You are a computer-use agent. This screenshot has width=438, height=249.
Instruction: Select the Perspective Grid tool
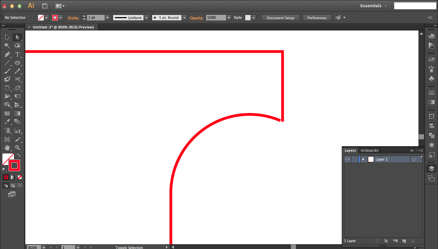[17, 104]
